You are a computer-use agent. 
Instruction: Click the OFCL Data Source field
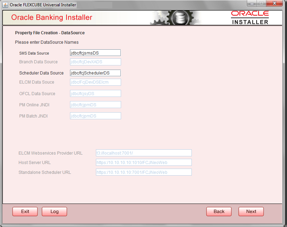(95, 93)
